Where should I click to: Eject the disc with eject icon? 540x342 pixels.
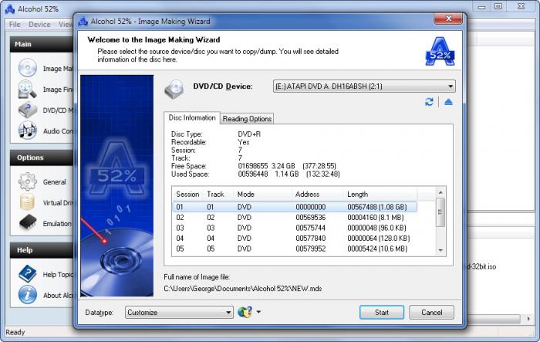pyautogui.click(x=448, y=102)
